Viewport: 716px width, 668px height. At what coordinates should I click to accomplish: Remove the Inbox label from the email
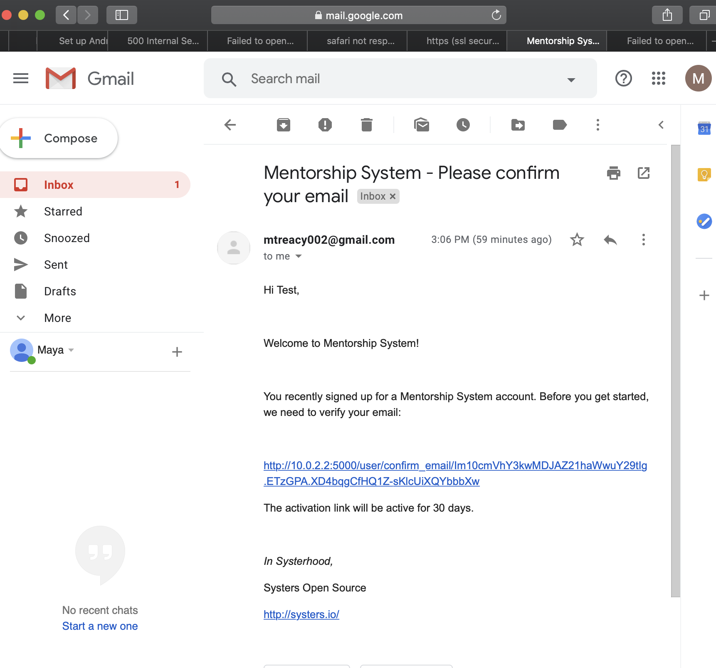(393, 196)
